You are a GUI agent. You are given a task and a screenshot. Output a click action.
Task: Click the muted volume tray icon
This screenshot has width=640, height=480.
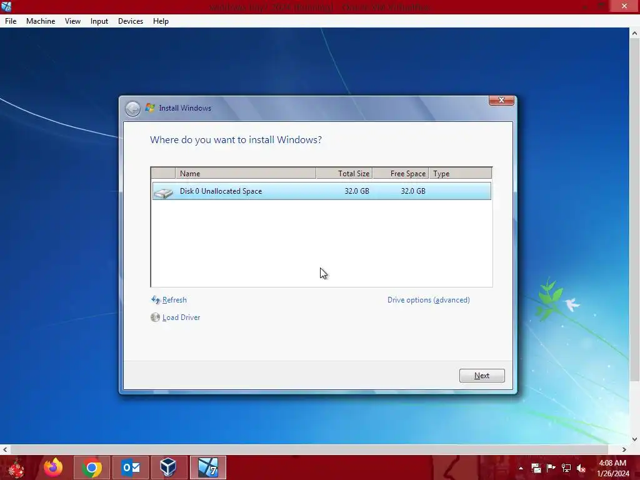581,468
